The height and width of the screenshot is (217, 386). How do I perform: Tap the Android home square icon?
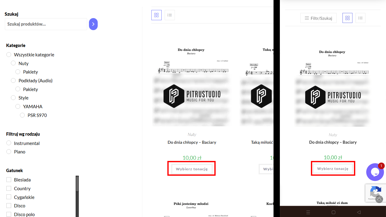point(333,212)
